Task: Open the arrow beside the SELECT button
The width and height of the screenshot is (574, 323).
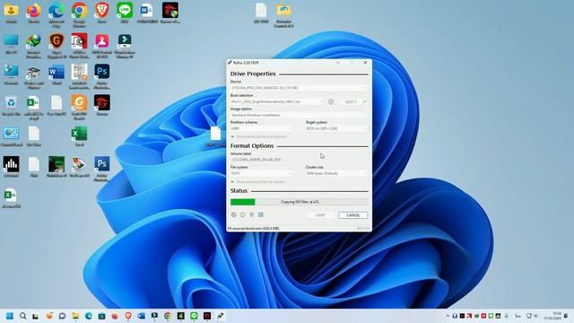Action: click(x=365, y=101)
